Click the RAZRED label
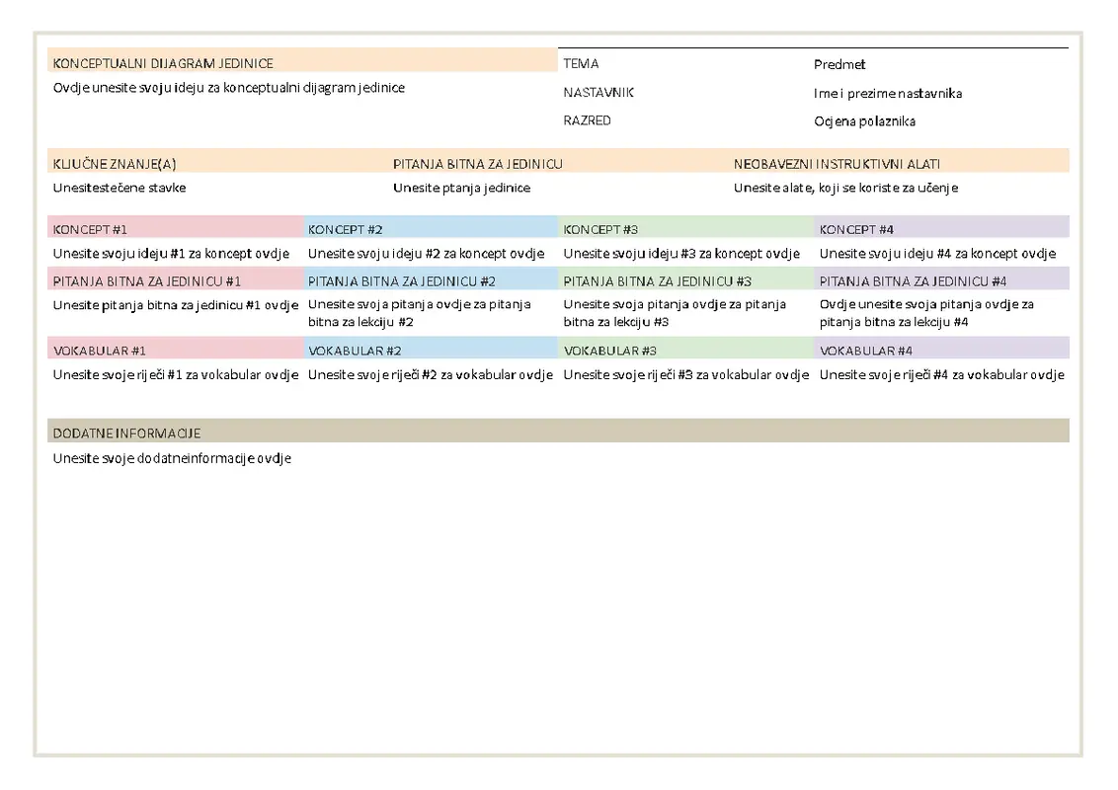 [587, 120]
